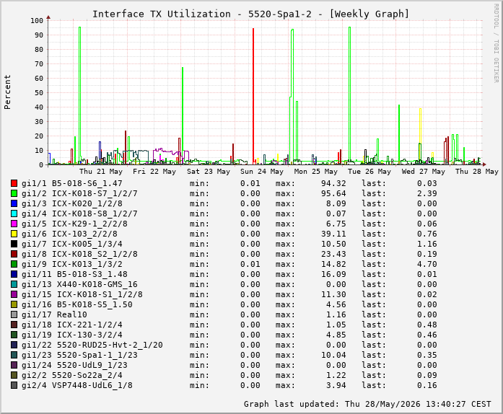The width and height of the screenshot is (503, 414).
Task: Click the green swatch for gi1/2
Action: tap(14, 193)
